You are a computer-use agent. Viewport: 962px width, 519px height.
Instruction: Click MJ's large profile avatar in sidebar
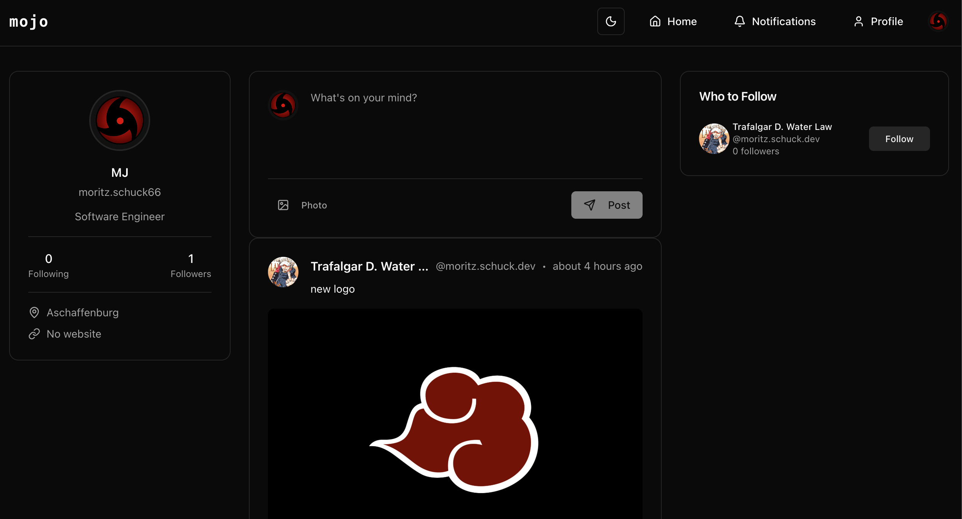(x=120, y=120)
